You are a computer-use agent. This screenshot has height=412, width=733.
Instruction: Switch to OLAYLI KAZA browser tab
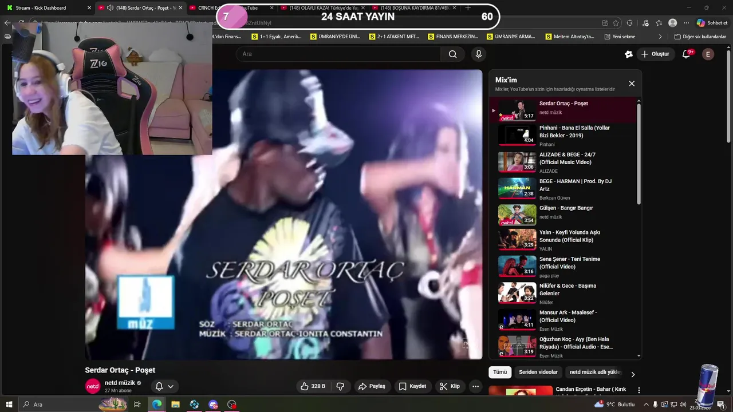pos(324,8)
